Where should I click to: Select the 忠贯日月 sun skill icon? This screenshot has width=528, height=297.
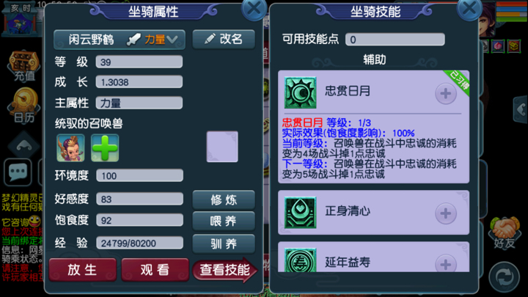click(300, 92)
